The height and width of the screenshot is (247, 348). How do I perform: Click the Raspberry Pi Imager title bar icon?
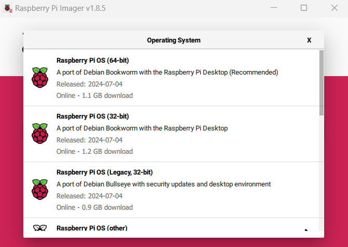click(8, 8)
